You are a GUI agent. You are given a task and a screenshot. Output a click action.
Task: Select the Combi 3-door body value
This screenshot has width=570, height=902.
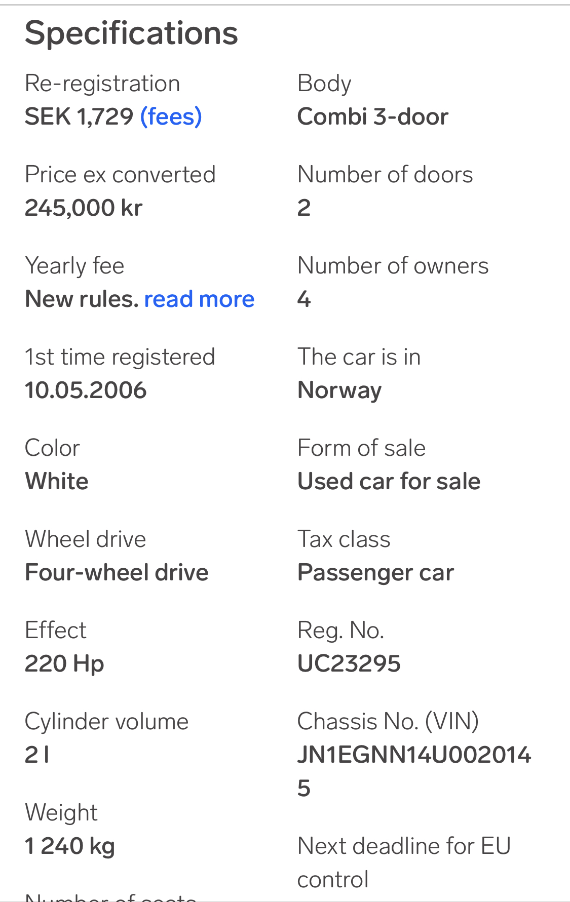point(373,117)
